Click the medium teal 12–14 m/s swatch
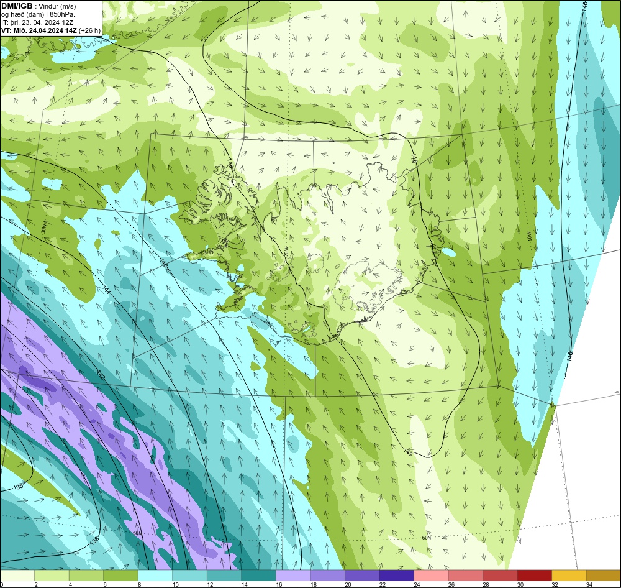The height and width of the screenshot is (588, 621). (x=224, y=576)
